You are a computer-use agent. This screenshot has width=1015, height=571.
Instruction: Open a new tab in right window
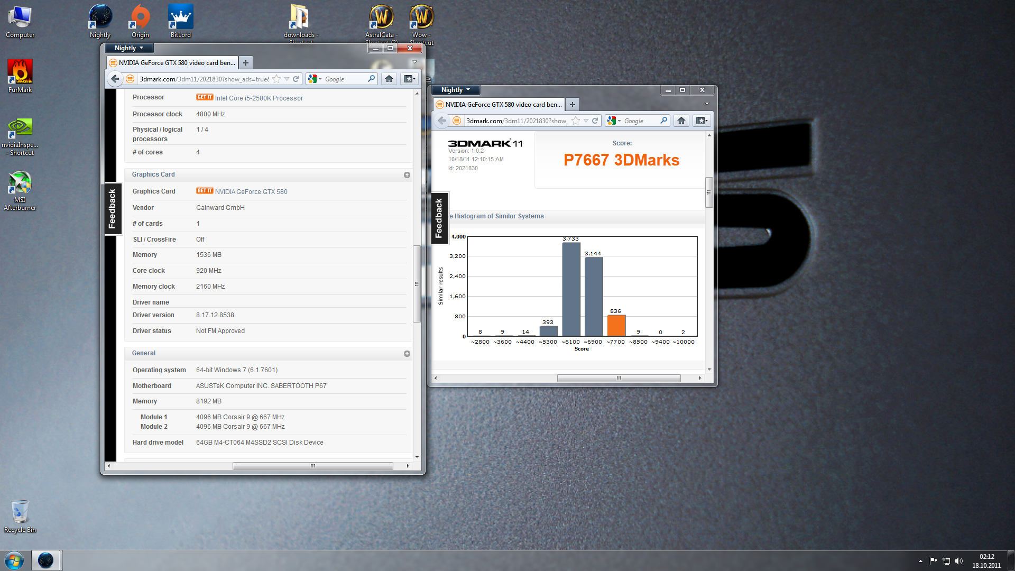pos(573,105)
